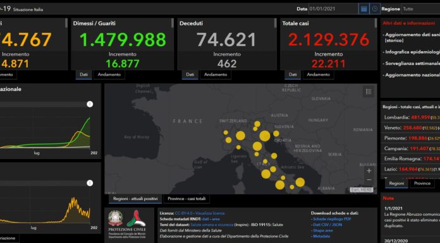Select Dati tab under Dimessi / Guariti
440x243 pixels.
click(x=83, y=74)
